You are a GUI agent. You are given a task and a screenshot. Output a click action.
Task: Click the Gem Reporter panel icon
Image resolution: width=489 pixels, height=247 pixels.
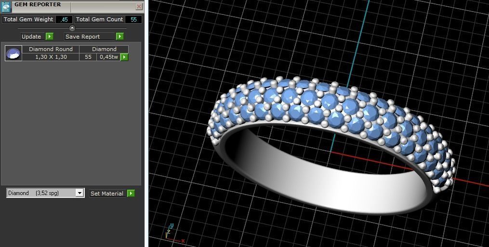[6, 7]
